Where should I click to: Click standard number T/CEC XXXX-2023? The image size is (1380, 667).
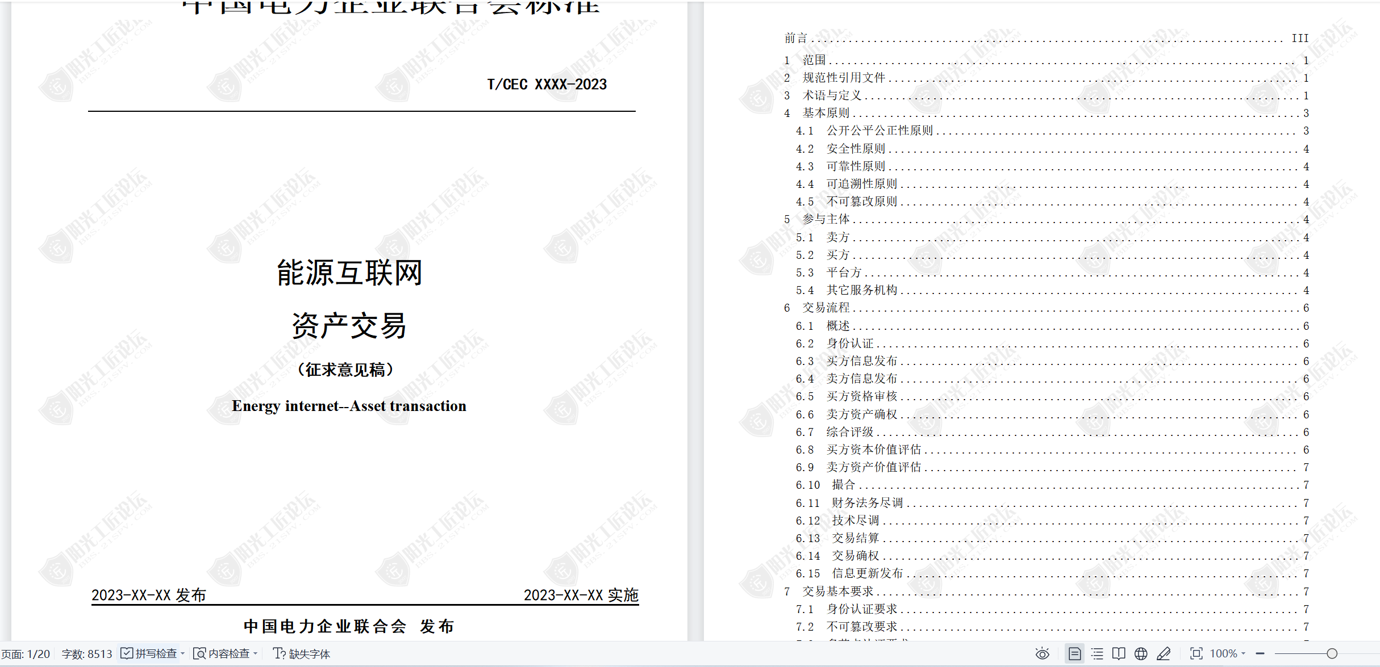pos(547,85)
